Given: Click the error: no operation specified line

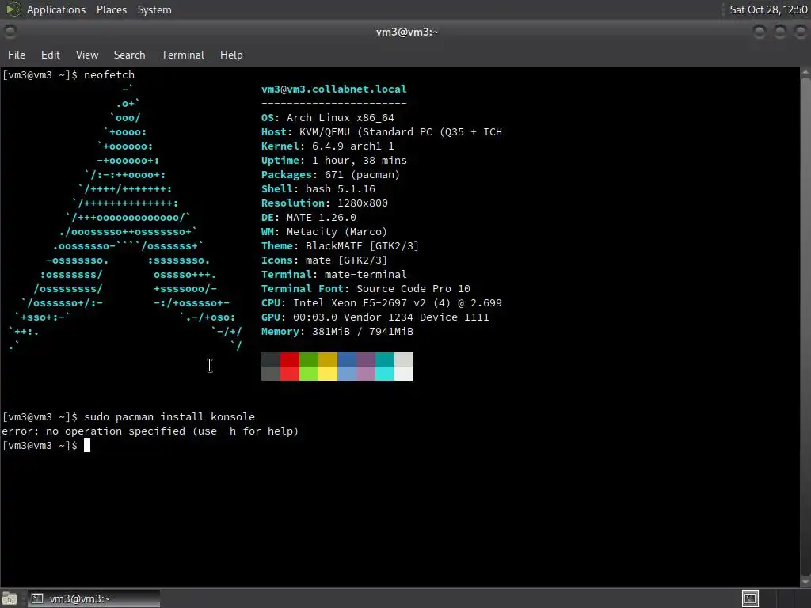Looking at the screenshot, I should 150,431.
